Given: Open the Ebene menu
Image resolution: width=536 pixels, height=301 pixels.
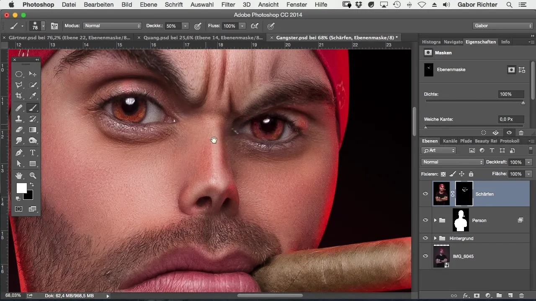Looking at the screenshot, I should click(149, 5).
